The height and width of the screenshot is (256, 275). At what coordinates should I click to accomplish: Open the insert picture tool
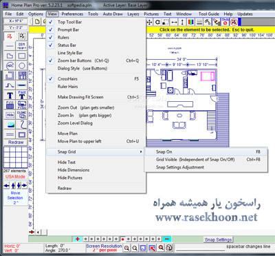tap(10, 125)
